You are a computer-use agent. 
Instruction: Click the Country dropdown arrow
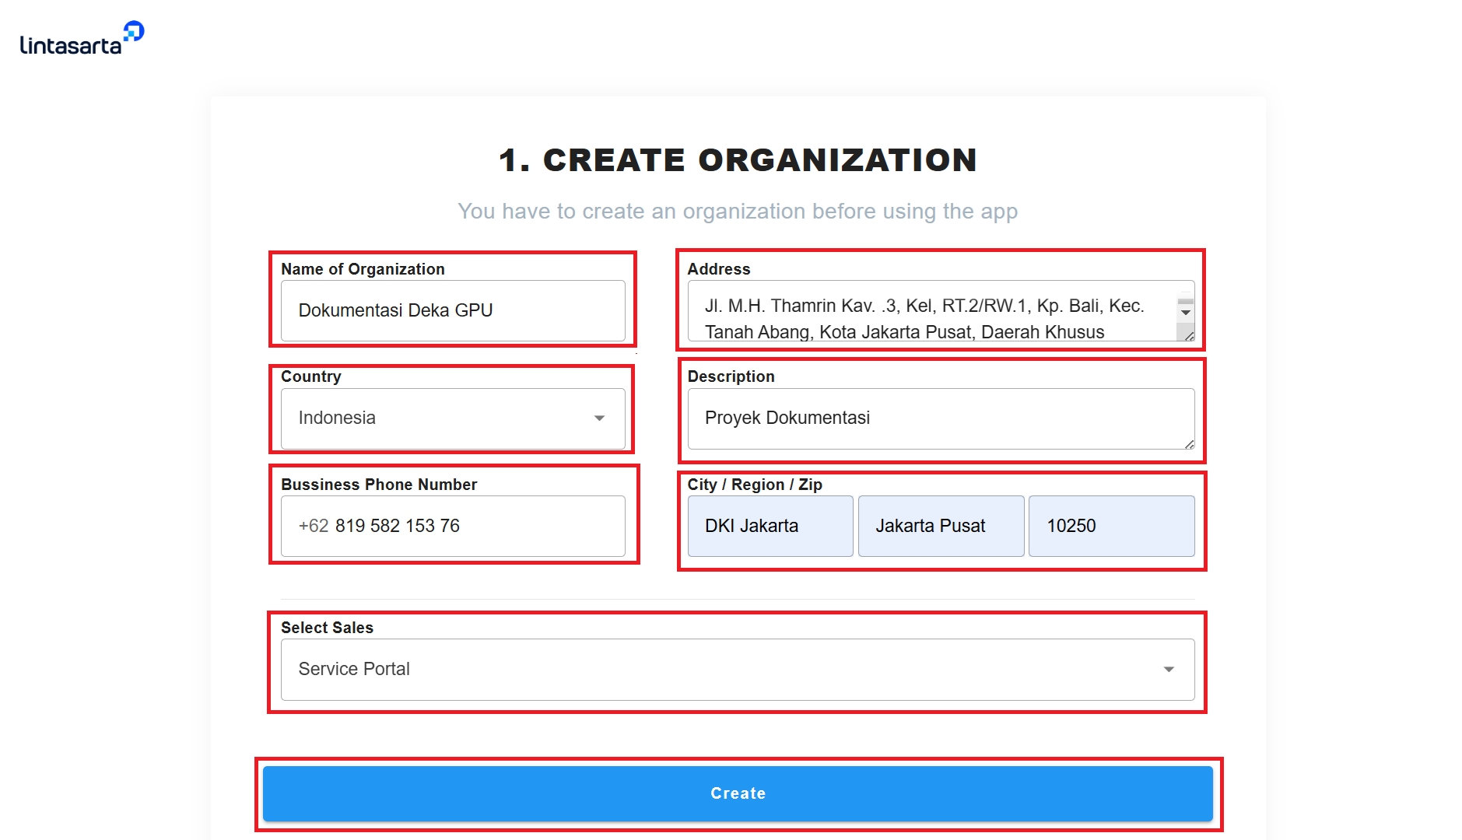pos(599,418)
